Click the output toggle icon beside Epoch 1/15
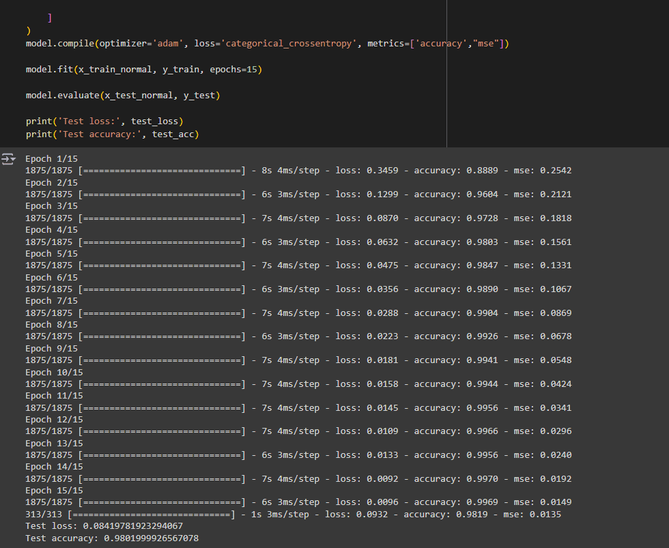This screenshot has width=669, height=548. pyautogui.click(x=8, y=159)
